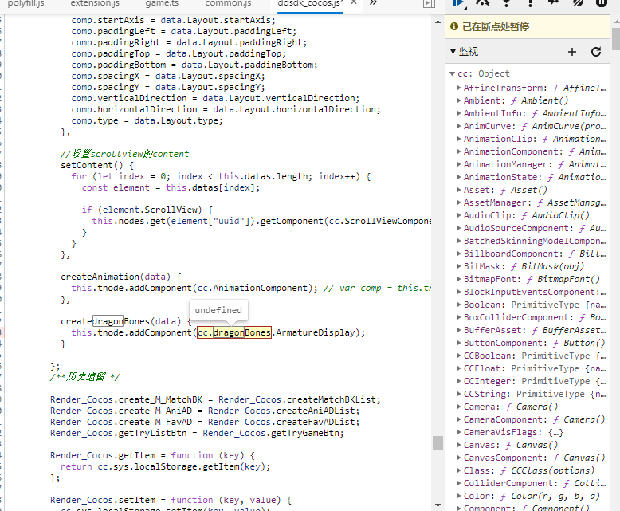Click the highlighted cc.dragonBones expression

[234, 332]
